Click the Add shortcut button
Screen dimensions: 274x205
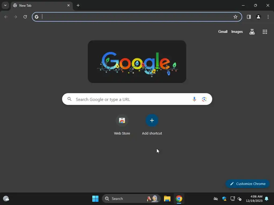pos(152,125)
